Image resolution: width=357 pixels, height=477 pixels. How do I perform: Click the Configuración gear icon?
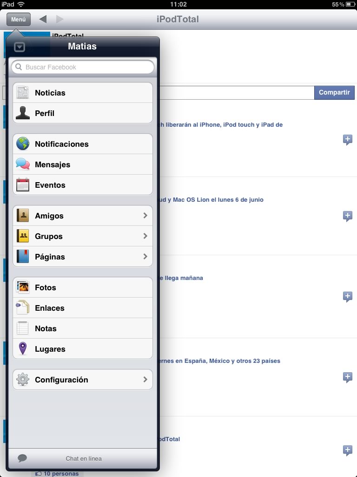[23, 379]
